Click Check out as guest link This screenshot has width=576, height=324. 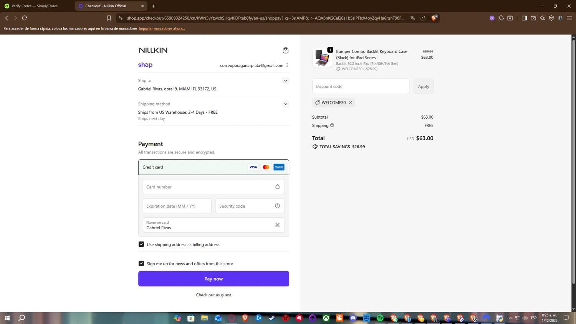click(214, 295)
